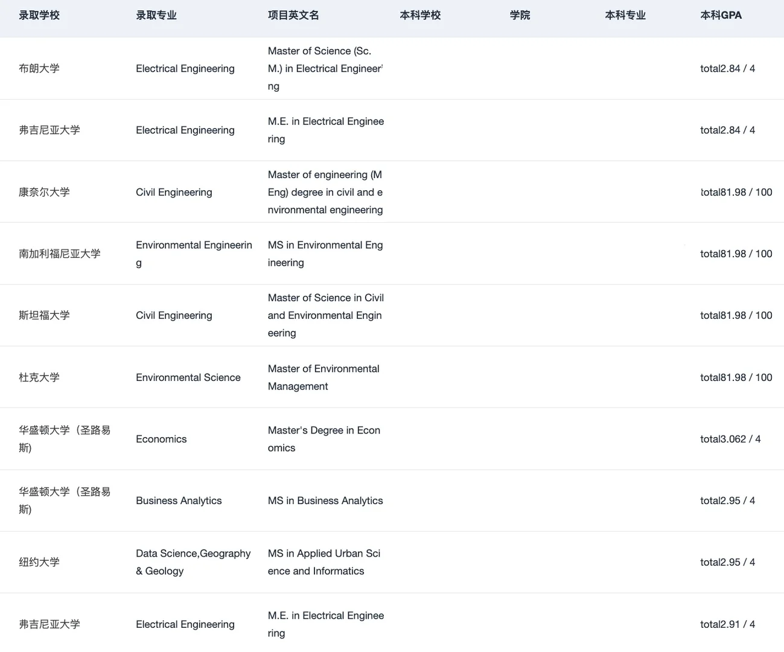This screenshot has width=784, height=652.
Task: Click the 录取专业 column header
Action: coord(156,15)
